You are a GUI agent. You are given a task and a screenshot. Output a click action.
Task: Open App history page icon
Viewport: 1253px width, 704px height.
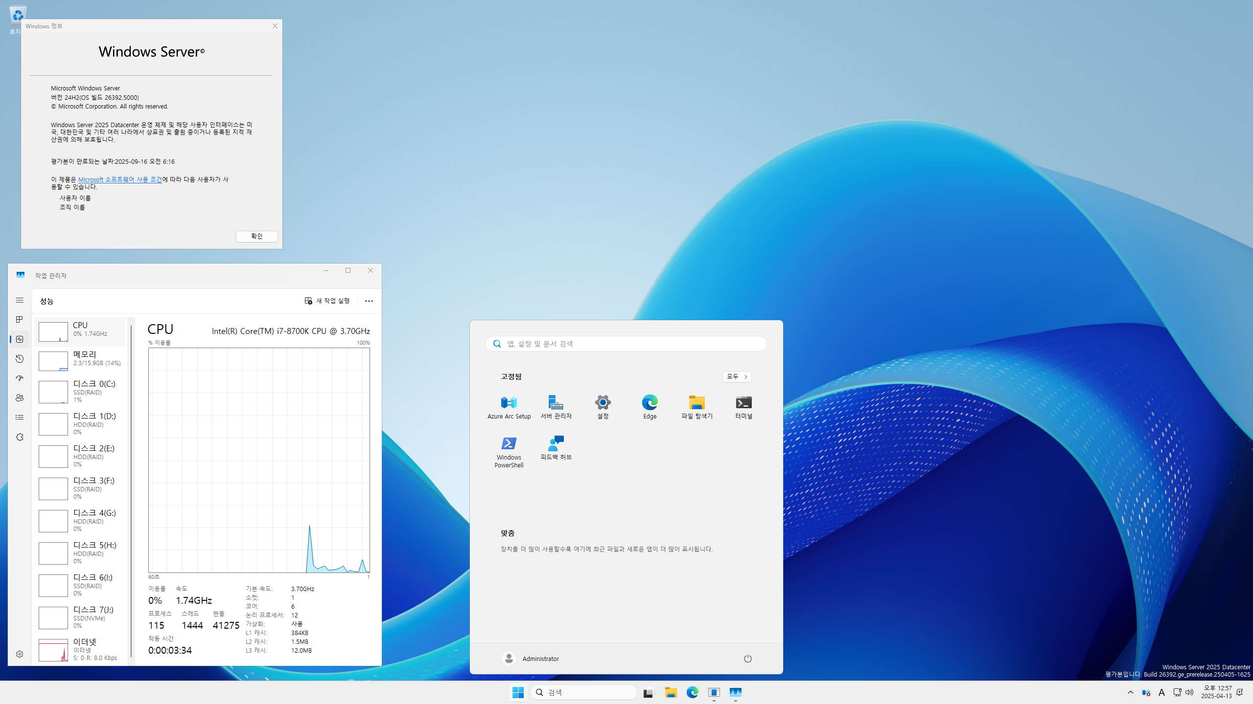point(20,359)
